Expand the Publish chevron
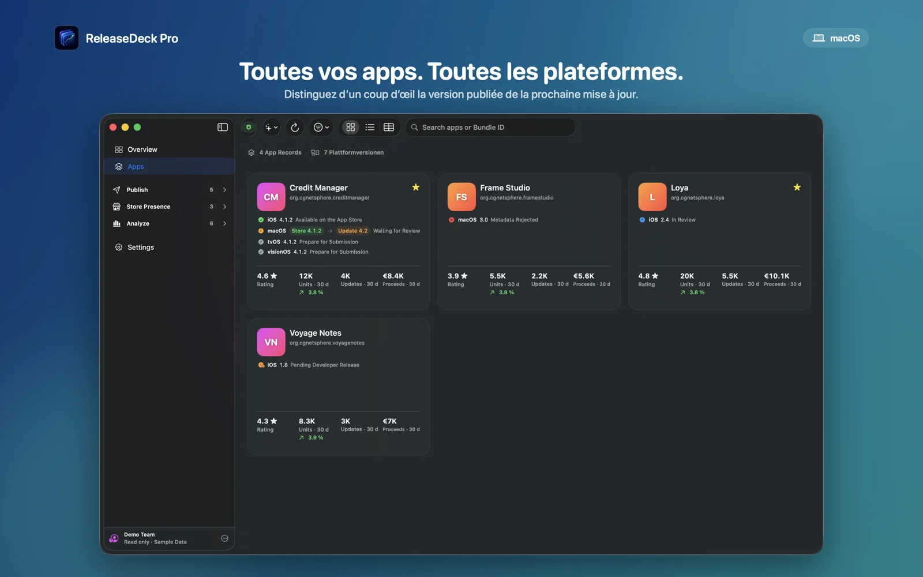 (224, 189)
